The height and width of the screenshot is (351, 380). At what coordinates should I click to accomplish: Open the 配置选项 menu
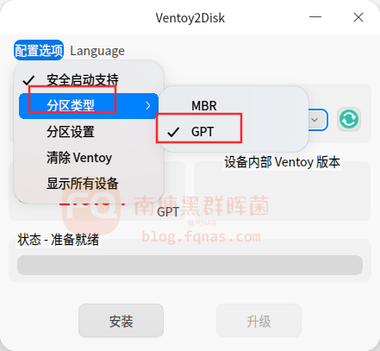pyautogui.click(x=39, y=51)
